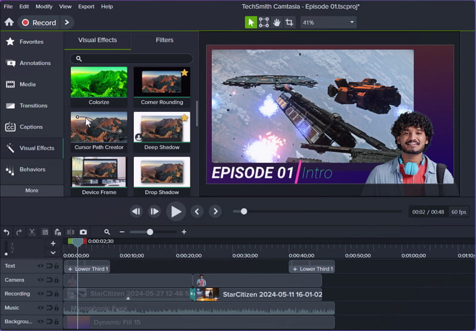Activate the node Edit mode tool

(x=264, y=23)
